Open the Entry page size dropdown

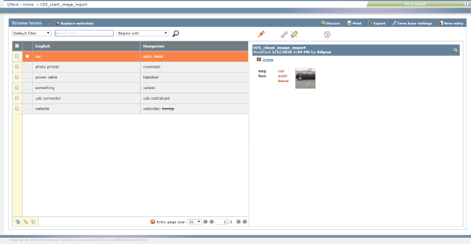coord(194,222)
